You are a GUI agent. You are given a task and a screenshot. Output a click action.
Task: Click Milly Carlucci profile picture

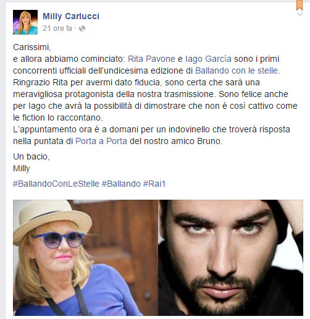[x=25, y=22]
